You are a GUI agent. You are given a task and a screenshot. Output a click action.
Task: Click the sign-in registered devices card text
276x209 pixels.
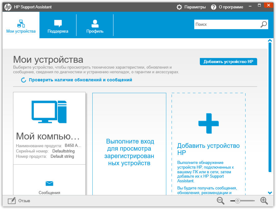click(129, 152)
